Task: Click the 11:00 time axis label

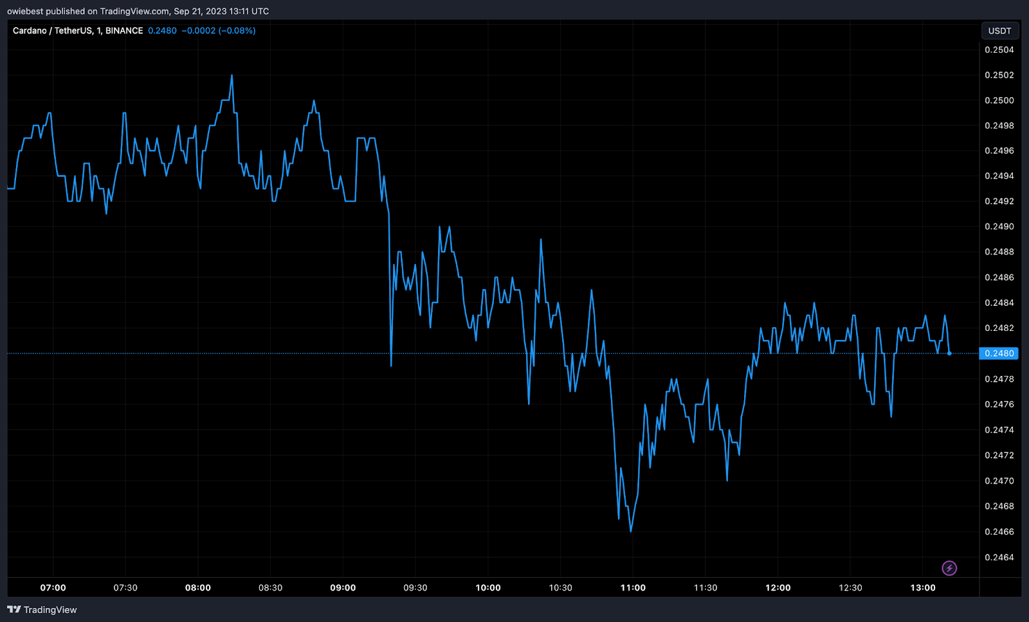Action: coord(633,588)
